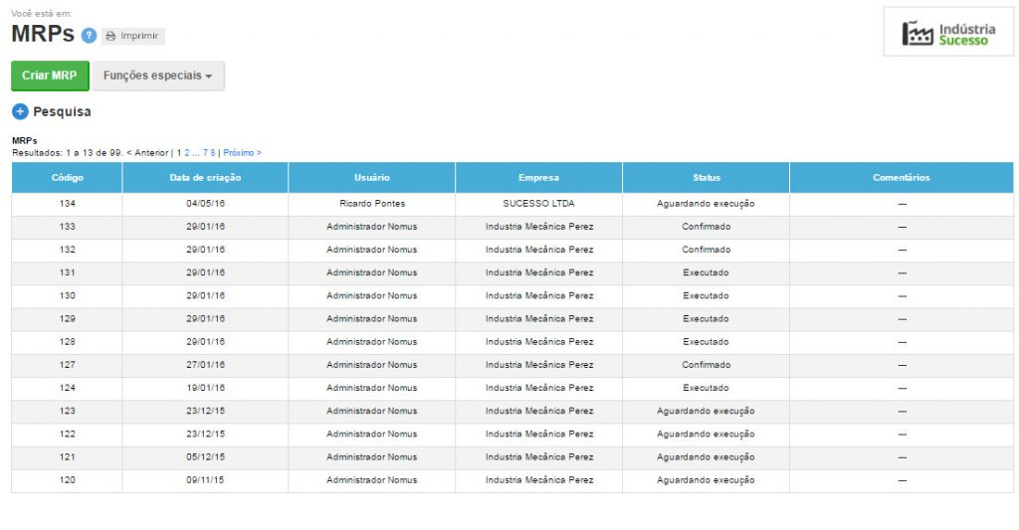Click the blue help question mark icon
The width and height of the screenshot is (1019, 530).
pos(89,36)
